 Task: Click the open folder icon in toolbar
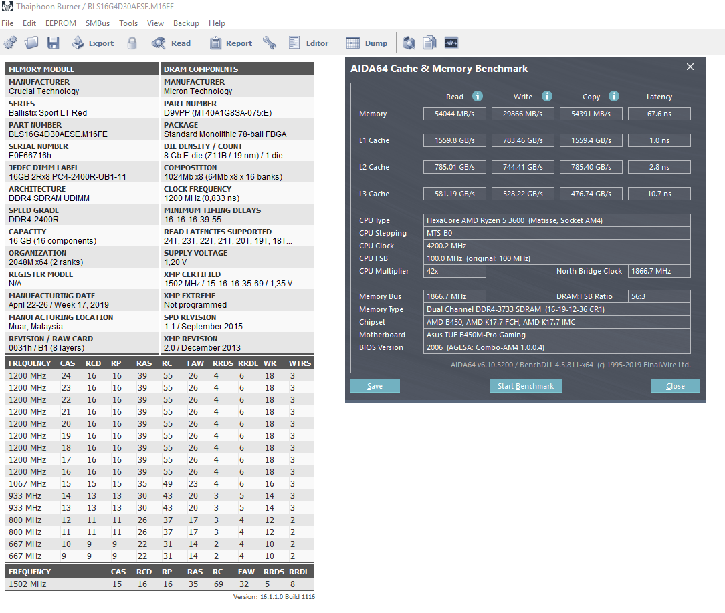pos(31,43)
